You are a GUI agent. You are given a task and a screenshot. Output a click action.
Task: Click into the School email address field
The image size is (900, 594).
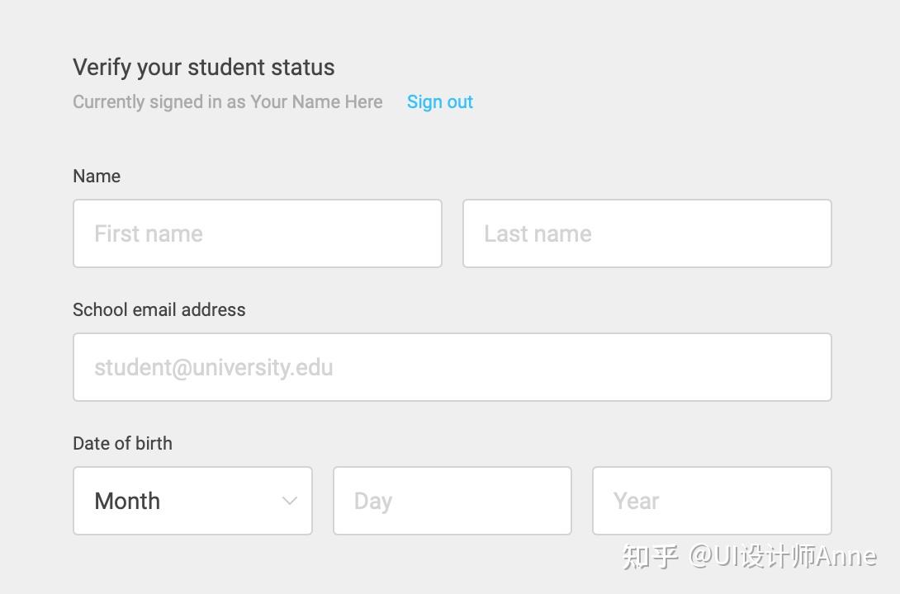click(452, 367)
